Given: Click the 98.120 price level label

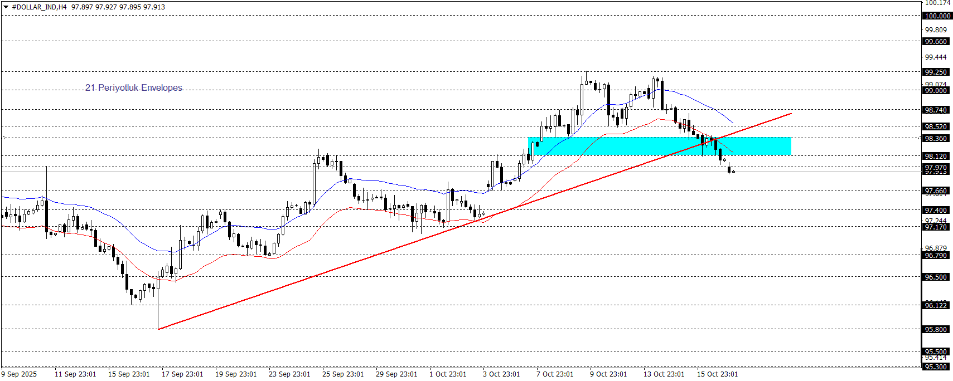Looking at the screenshot, I should pos(936,156).
